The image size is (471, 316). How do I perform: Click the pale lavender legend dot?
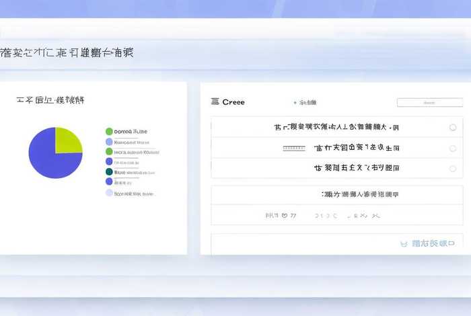(109, 193)
